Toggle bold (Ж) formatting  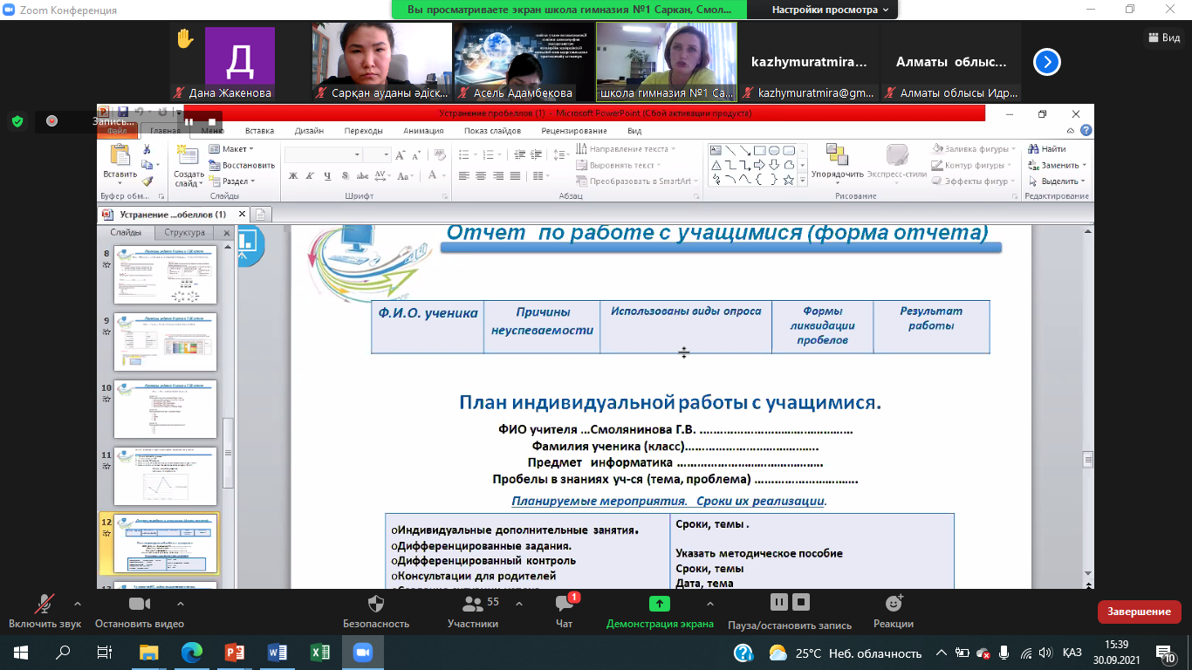(x=293, y=176)
